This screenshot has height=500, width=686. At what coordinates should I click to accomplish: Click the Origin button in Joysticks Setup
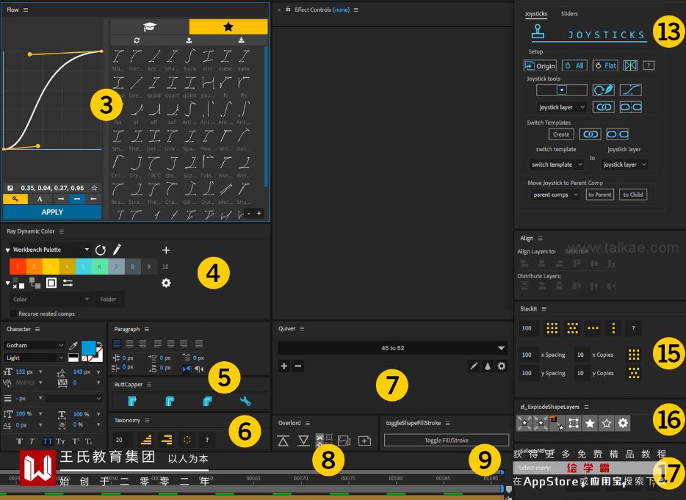click(540, 65)
